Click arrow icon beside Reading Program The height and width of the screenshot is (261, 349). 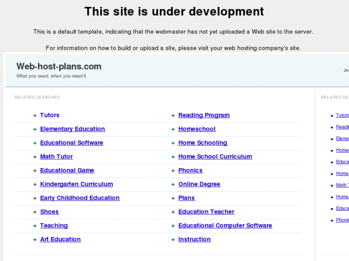[173, 115]
